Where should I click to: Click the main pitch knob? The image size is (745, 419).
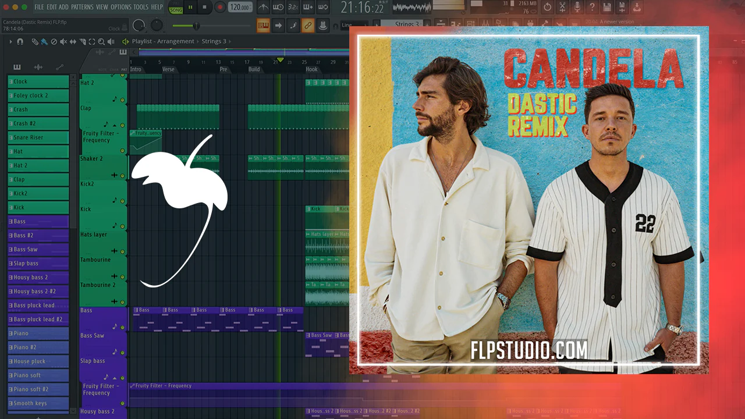(x=157, y=26)
